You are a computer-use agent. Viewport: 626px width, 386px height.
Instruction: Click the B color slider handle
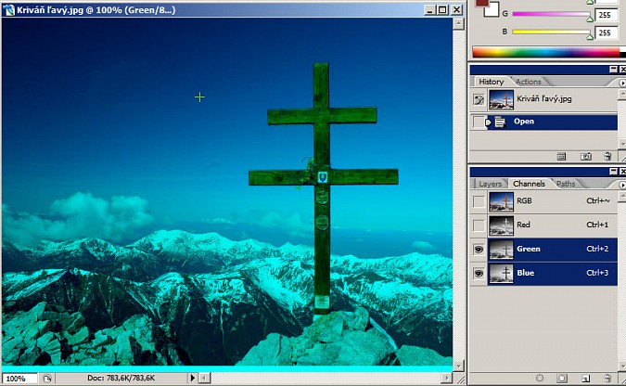(x=590, y=36)
